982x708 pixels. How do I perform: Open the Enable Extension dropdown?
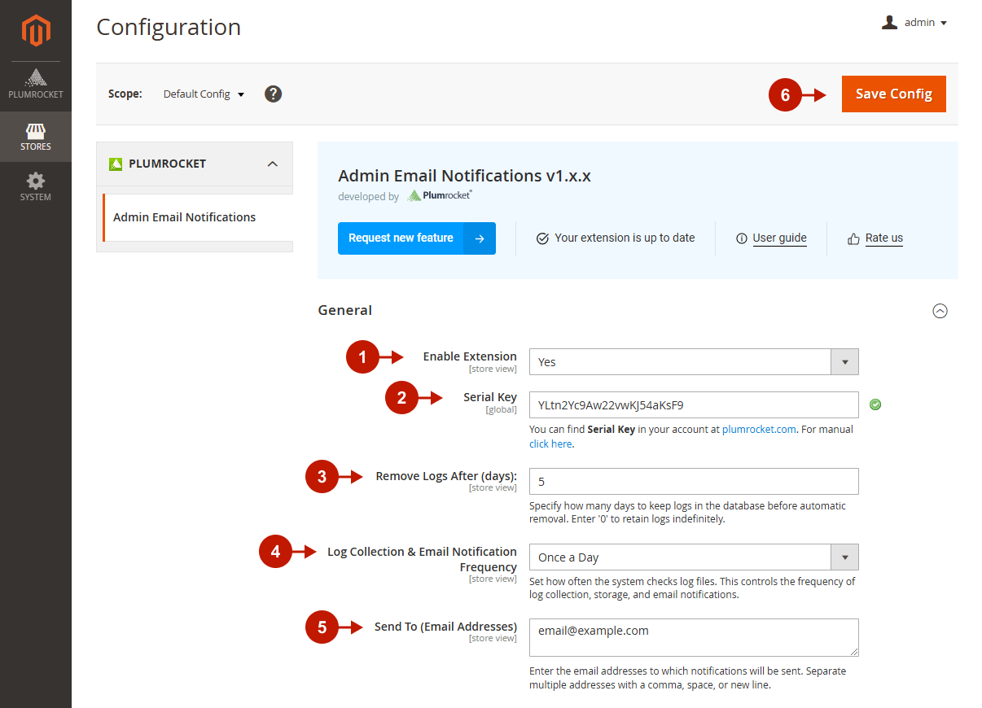(x=693, y=362)
